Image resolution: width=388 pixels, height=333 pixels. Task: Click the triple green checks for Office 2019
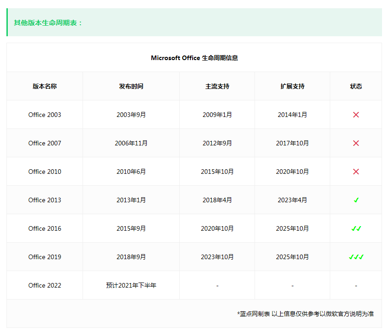click(x=356, y=257)
